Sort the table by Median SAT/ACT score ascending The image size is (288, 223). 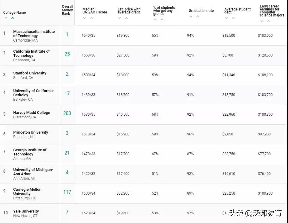(91, 19)
